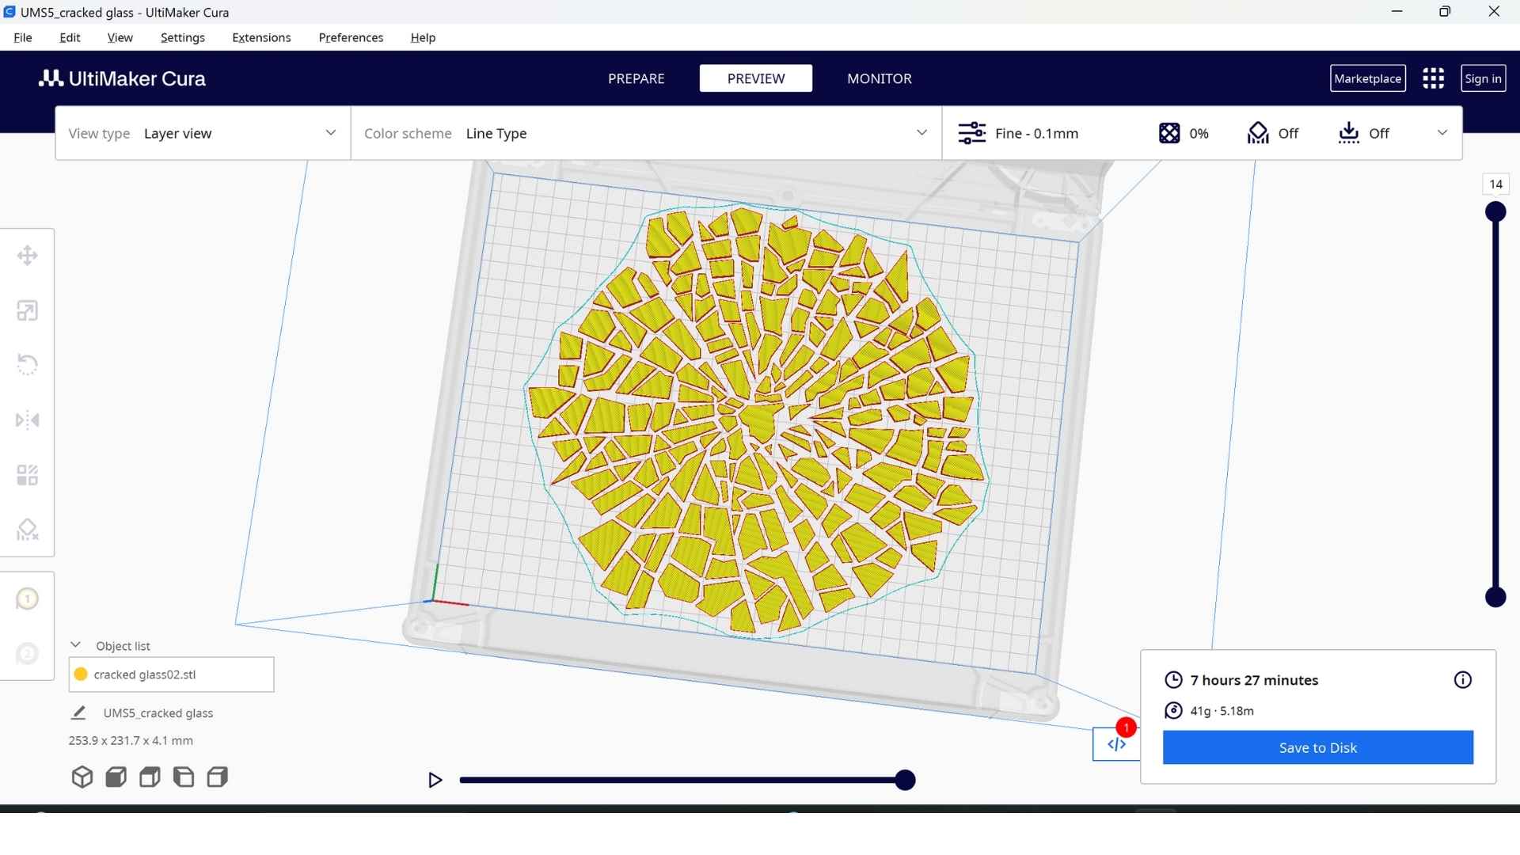Screen dimensions: 1520x855
Task: Switch to right side camera view
Action: [x=217, y=777]
